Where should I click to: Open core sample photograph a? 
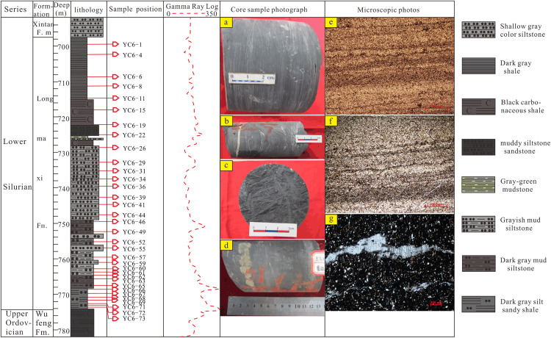point(272,65)
